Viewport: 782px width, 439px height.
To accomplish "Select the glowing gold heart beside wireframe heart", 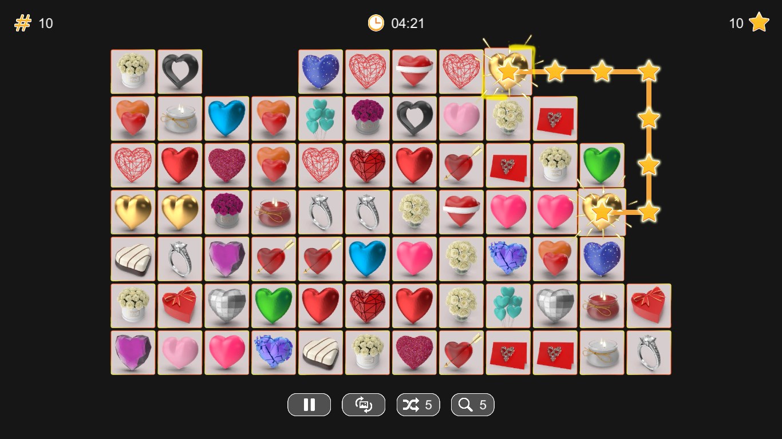I will coord(508,71).
